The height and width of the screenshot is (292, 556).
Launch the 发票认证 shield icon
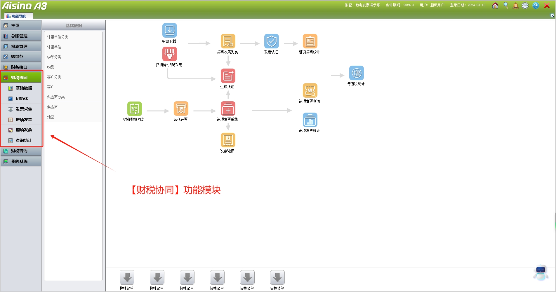tap(271, 41)
